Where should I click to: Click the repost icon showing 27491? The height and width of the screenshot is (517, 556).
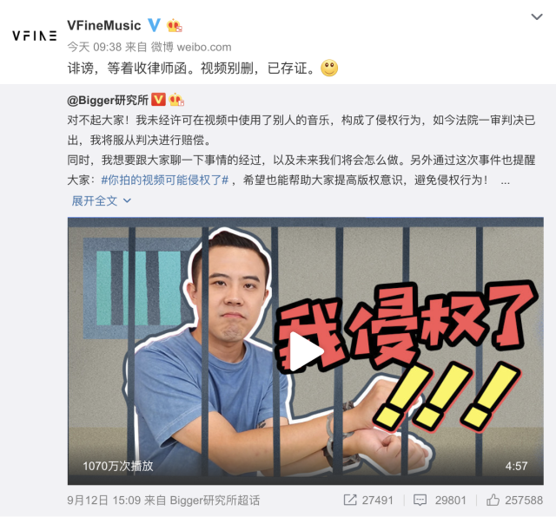(368, 500)
